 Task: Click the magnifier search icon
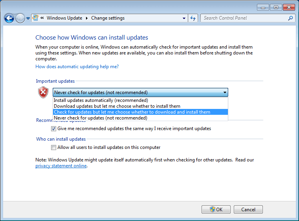[x=290, y=18]
